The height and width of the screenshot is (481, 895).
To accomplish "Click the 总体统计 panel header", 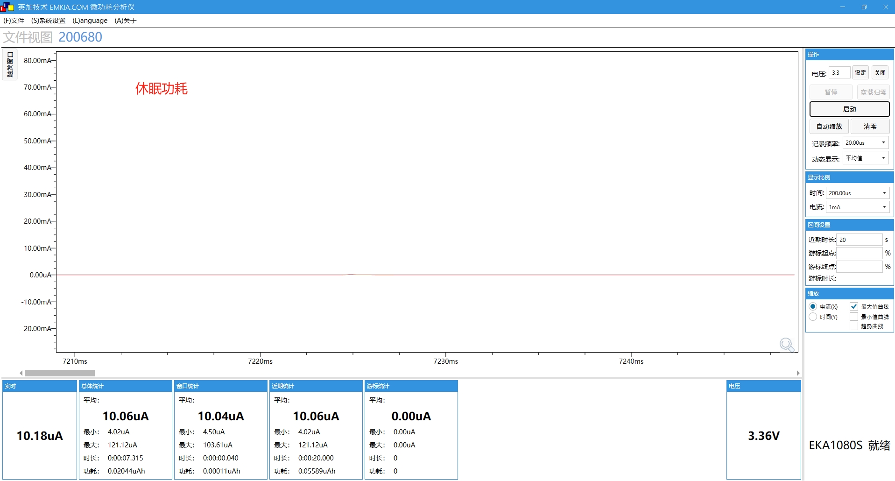I will pyautogui.click(x=125, y=386).
